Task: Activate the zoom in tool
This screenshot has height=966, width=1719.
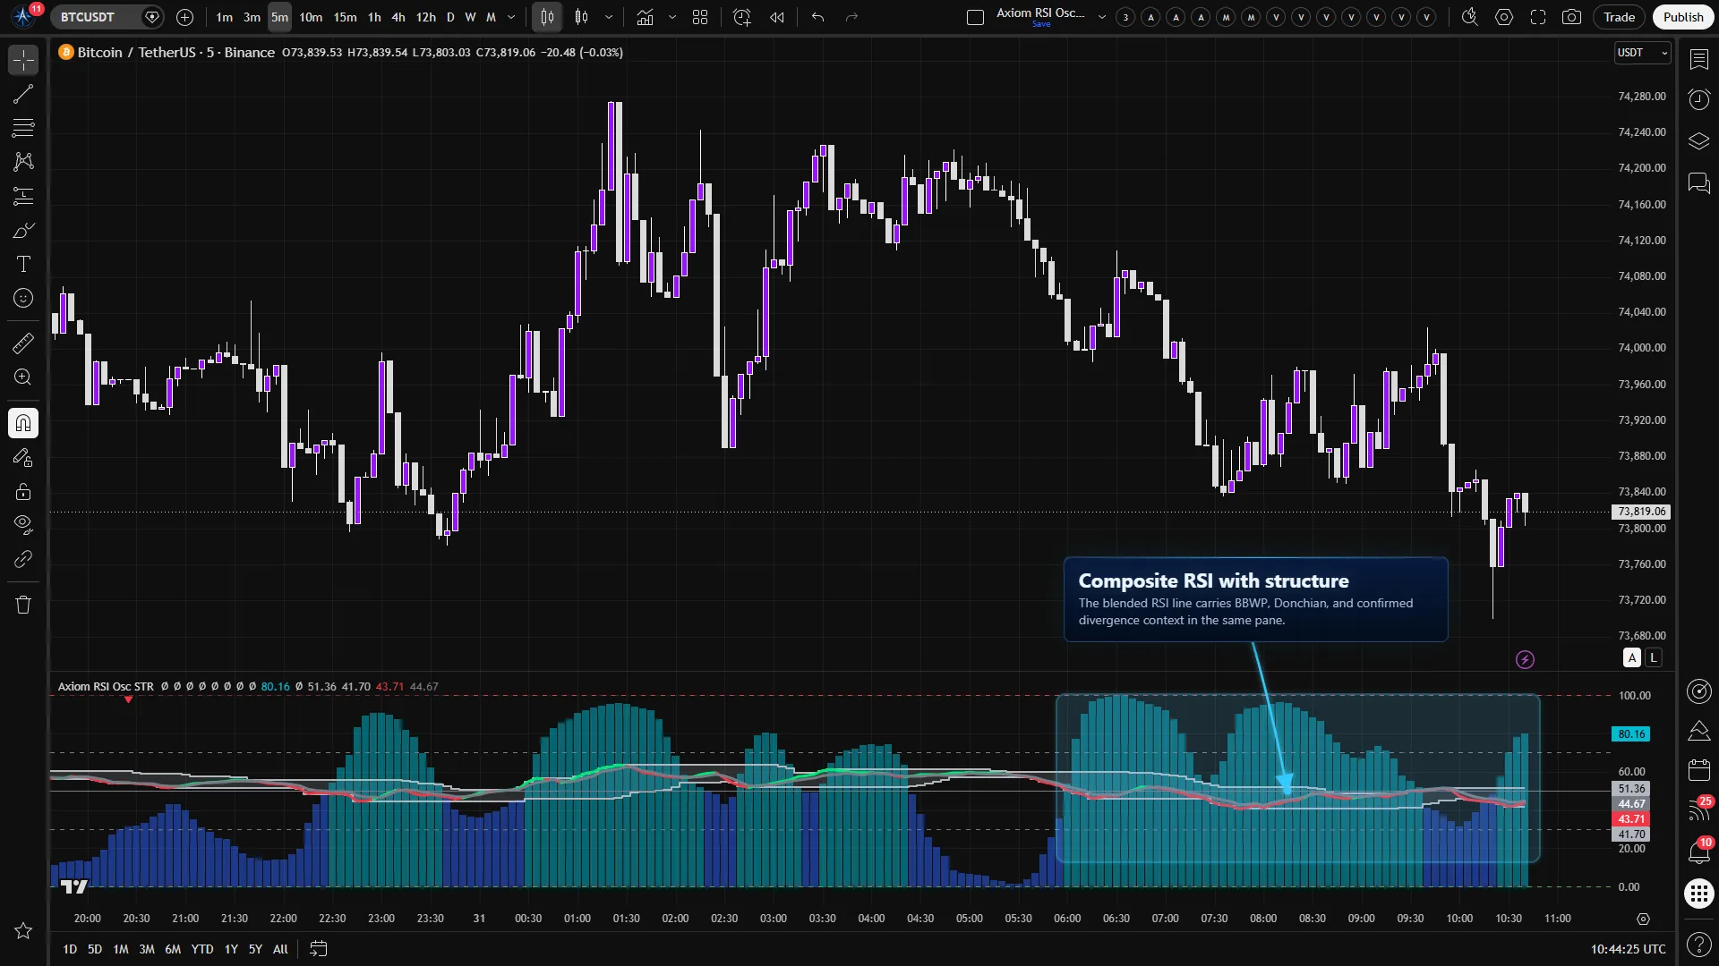Action: [23, 377]
